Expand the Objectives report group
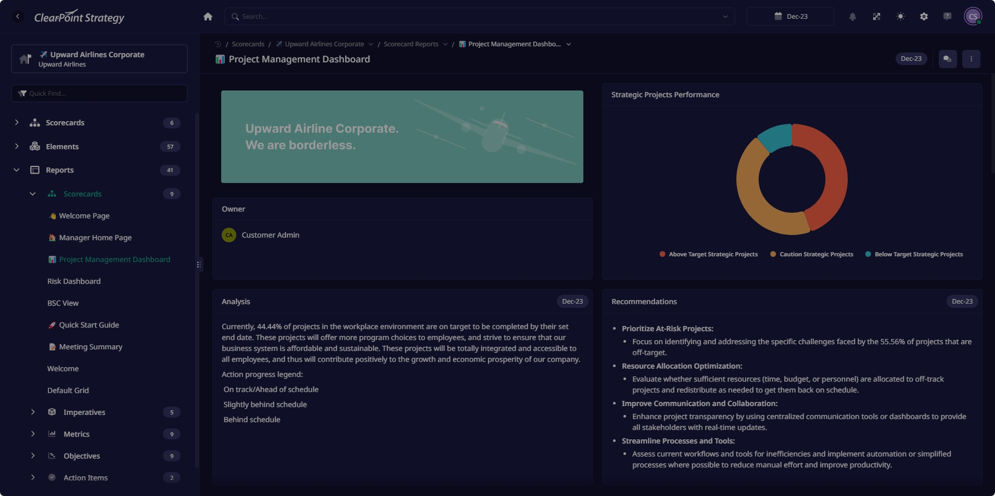Image resolution: width=995 pixels, height=496 pixels. pyautogui.click(x=33, y=456)
